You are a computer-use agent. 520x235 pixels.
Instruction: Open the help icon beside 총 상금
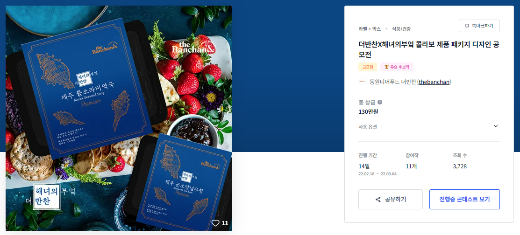tap(380, 102)
